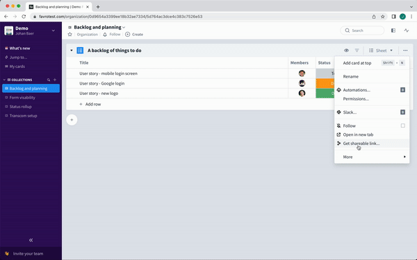
Task: Click the Title column header
Action: (x=84, y=62)
